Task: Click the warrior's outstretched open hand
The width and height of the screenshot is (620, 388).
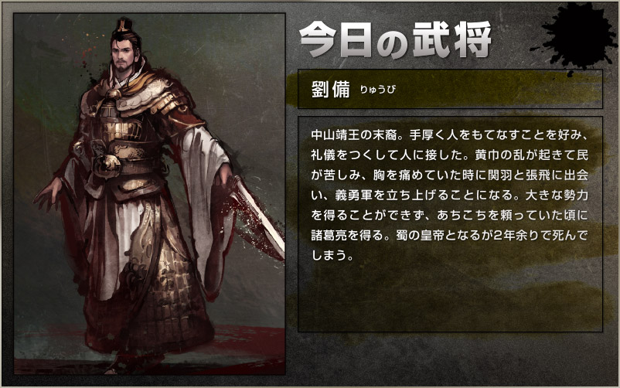Action: point(48,194)
